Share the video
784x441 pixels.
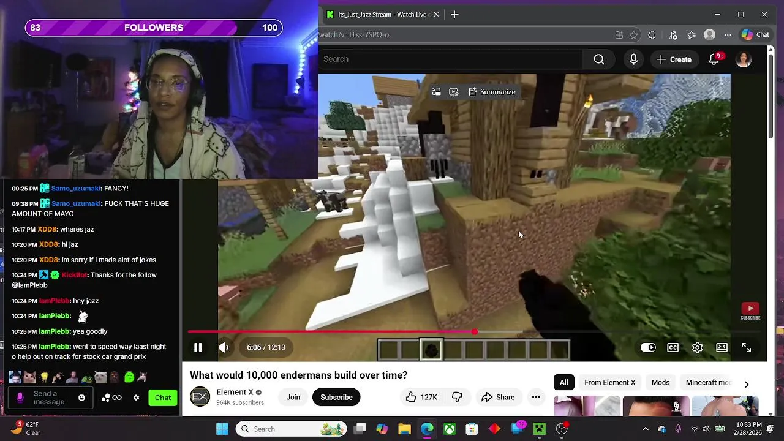pos(498,397)
